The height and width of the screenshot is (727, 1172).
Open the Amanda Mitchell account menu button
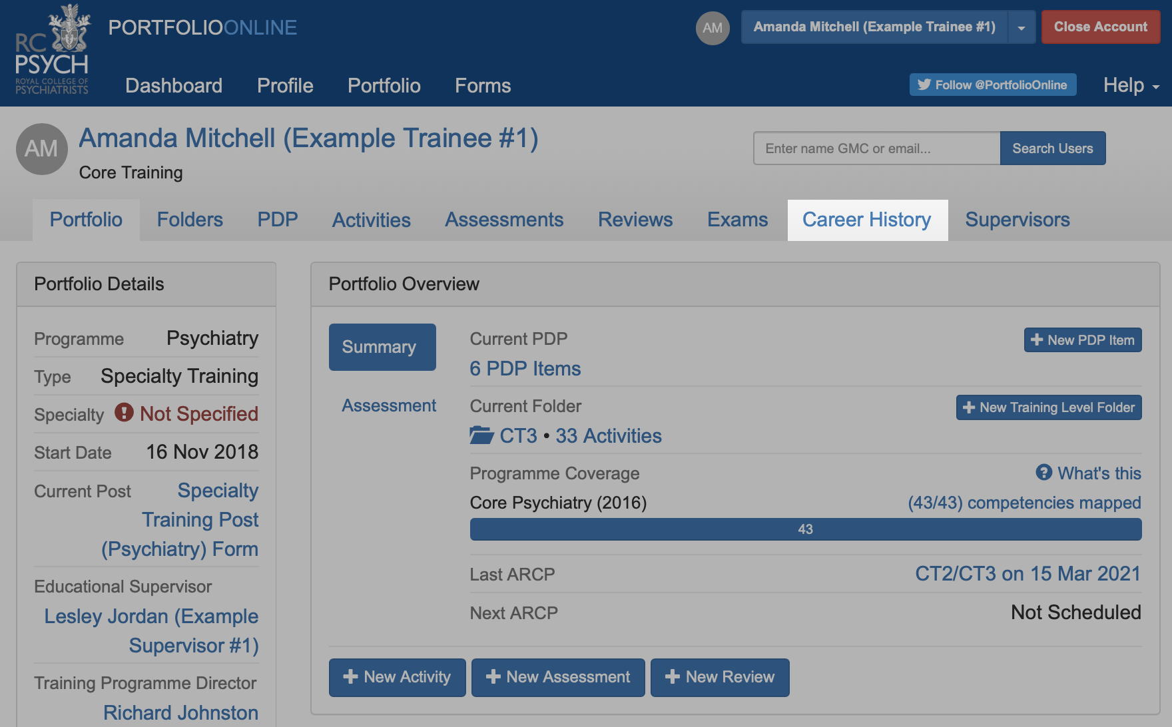pyautogui.click(x=874, y=27)
